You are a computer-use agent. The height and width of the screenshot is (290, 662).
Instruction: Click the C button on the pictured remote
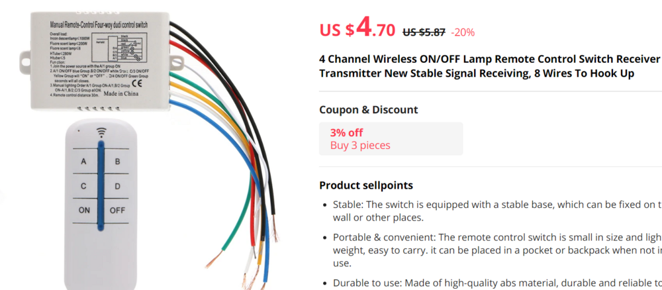pos(83,186)
